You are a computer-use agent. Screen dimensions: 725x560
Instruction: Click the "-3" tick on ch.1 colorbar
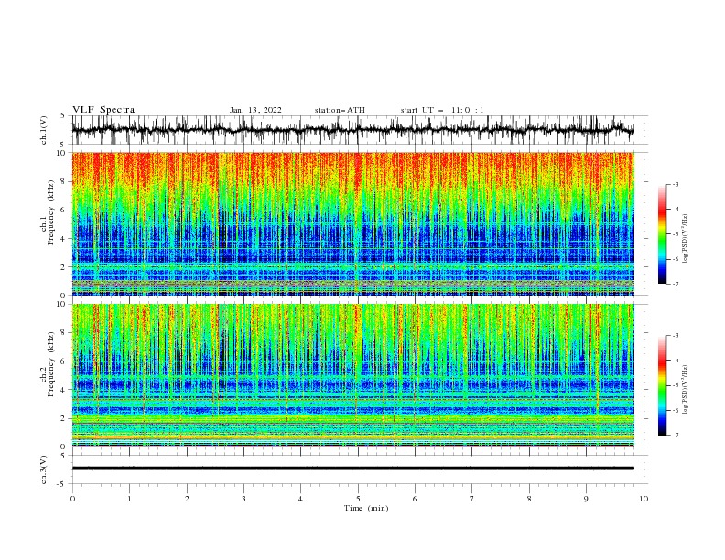coord(676,184)
